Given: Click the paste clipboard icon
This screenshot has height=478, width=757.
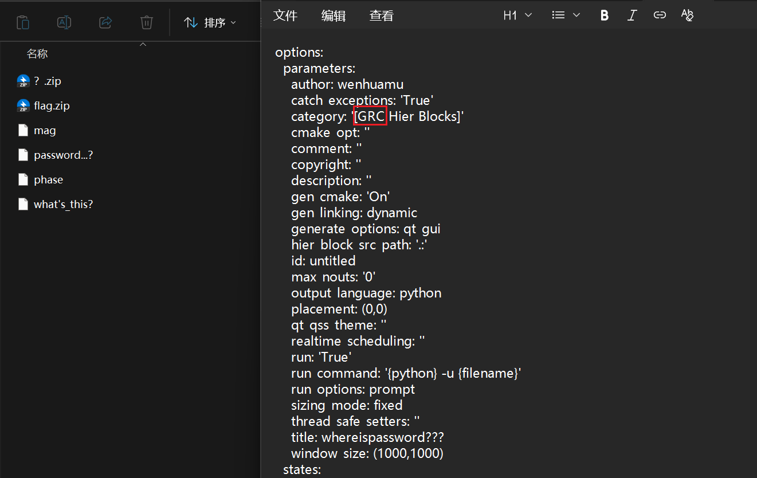Looking at the screenshot, I should [23, 22].
